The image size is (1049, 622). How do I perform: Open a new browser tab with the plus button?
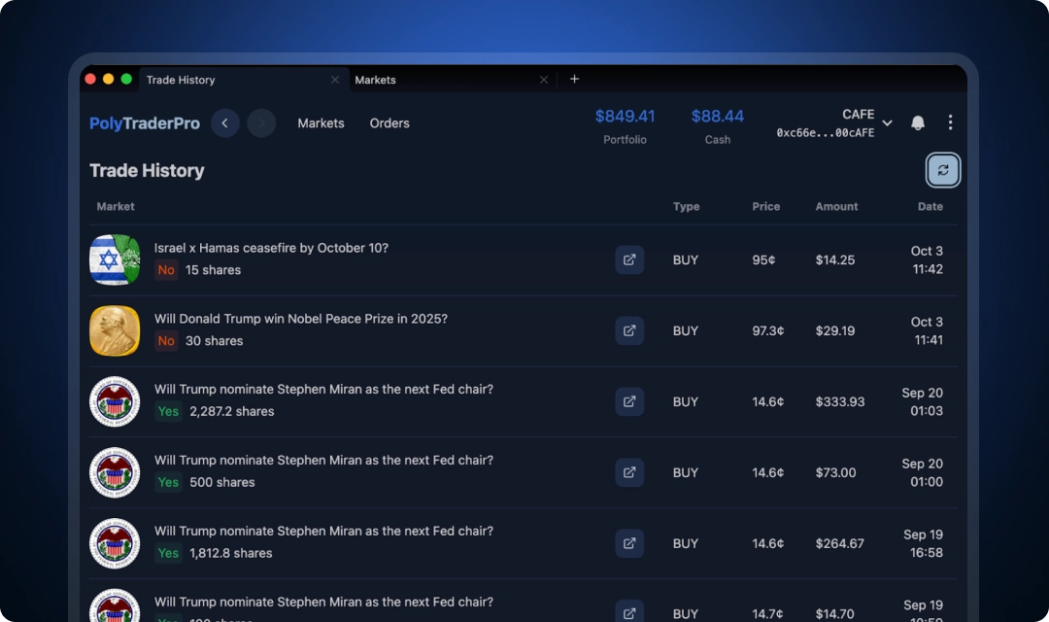(574, 79)
